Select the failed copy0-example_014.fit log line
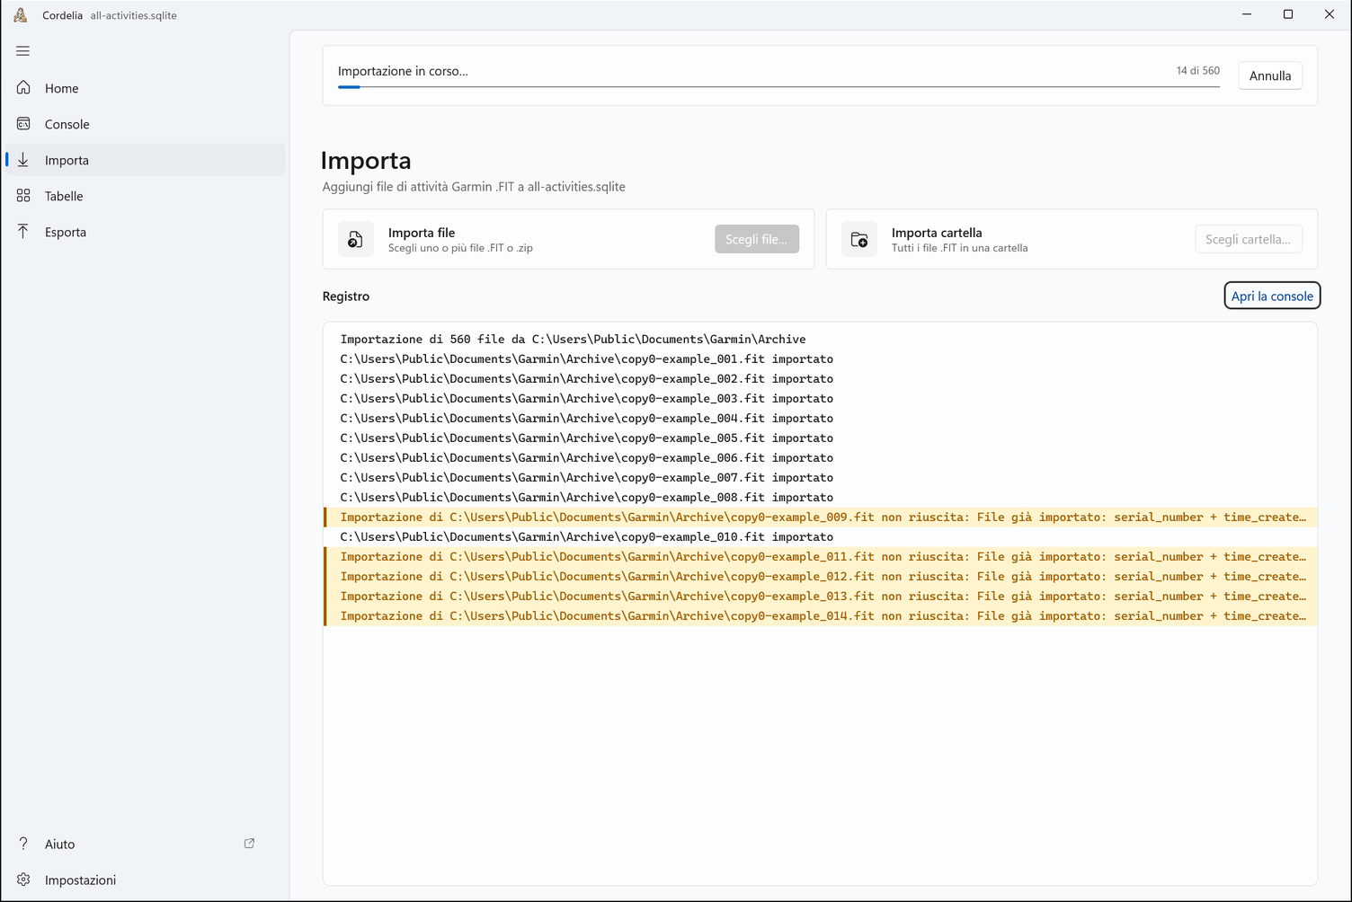 [x=821, y=615]
